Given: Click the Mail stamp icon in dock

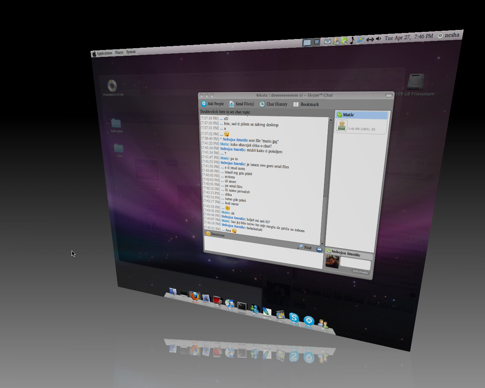Looking at the screenshot, I should pos(206,299).
